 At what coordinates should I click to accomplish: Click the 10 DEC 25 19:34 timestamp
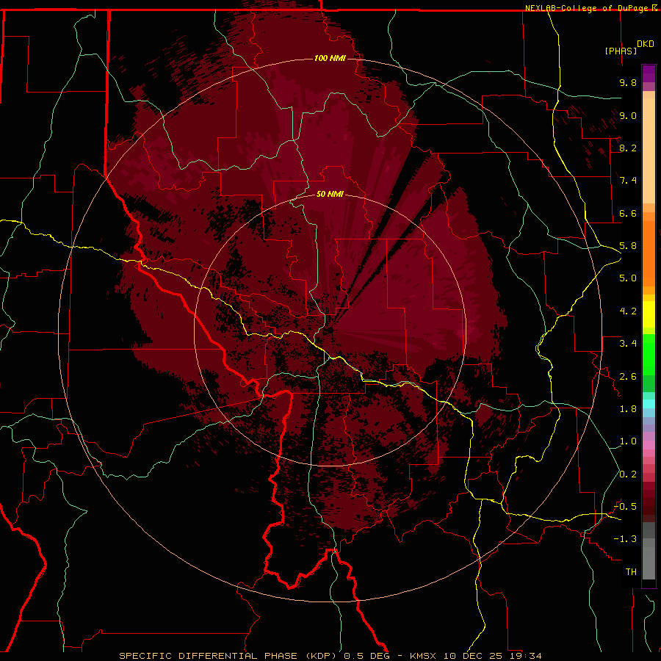pos(492,656)
